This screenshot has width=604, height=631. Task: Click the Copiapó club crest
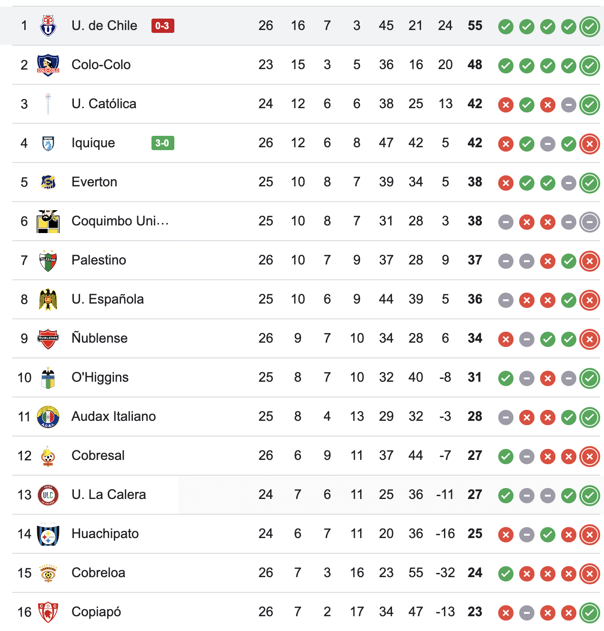coord(48,612)
